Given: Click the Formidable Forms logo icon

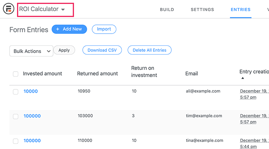Looking at the screenshot, I should pyautogui.click(x=8, y=9).
